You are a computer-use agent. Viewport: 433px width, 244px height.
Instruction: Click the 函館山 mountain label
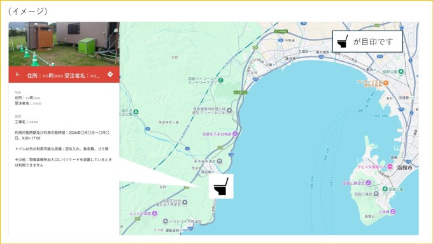point(369,217)
